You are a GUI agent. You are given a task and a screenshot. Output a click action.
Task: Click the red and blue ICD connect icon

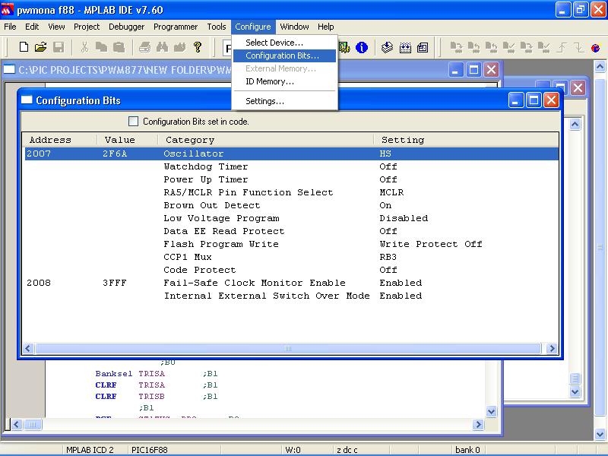pos(596,48)
